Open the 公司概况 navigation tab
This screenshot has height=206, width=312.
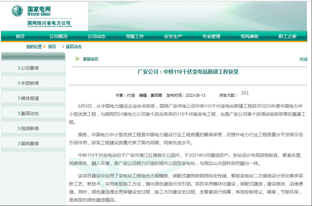58,36
